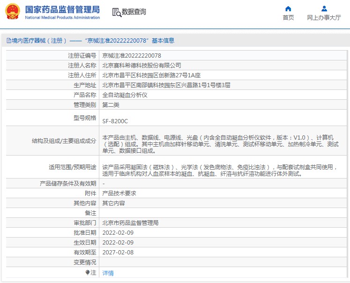This screenshot has height=283, width=350.
Task: Click the document icon before 境内医疗器械
Action: point(9,41)
